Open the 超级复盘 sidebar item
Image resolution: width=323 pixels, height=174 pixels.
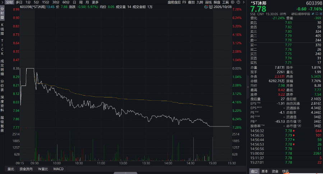[x=2, y=124]
